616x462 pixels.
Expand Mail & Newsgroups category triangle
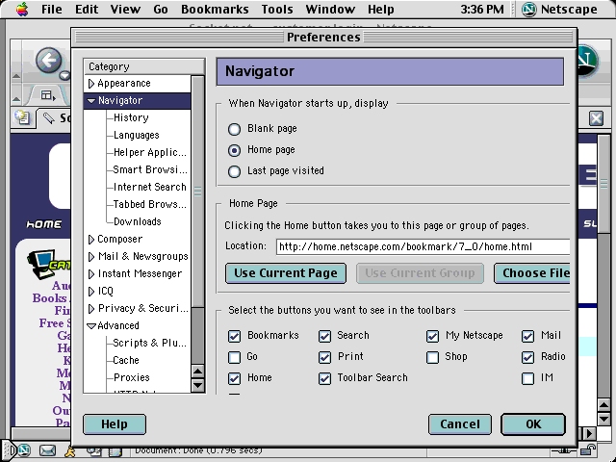(x=91, y=257)
